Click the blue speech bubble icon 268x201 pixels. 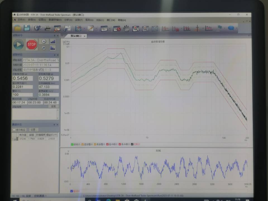(x=231, y=28)
